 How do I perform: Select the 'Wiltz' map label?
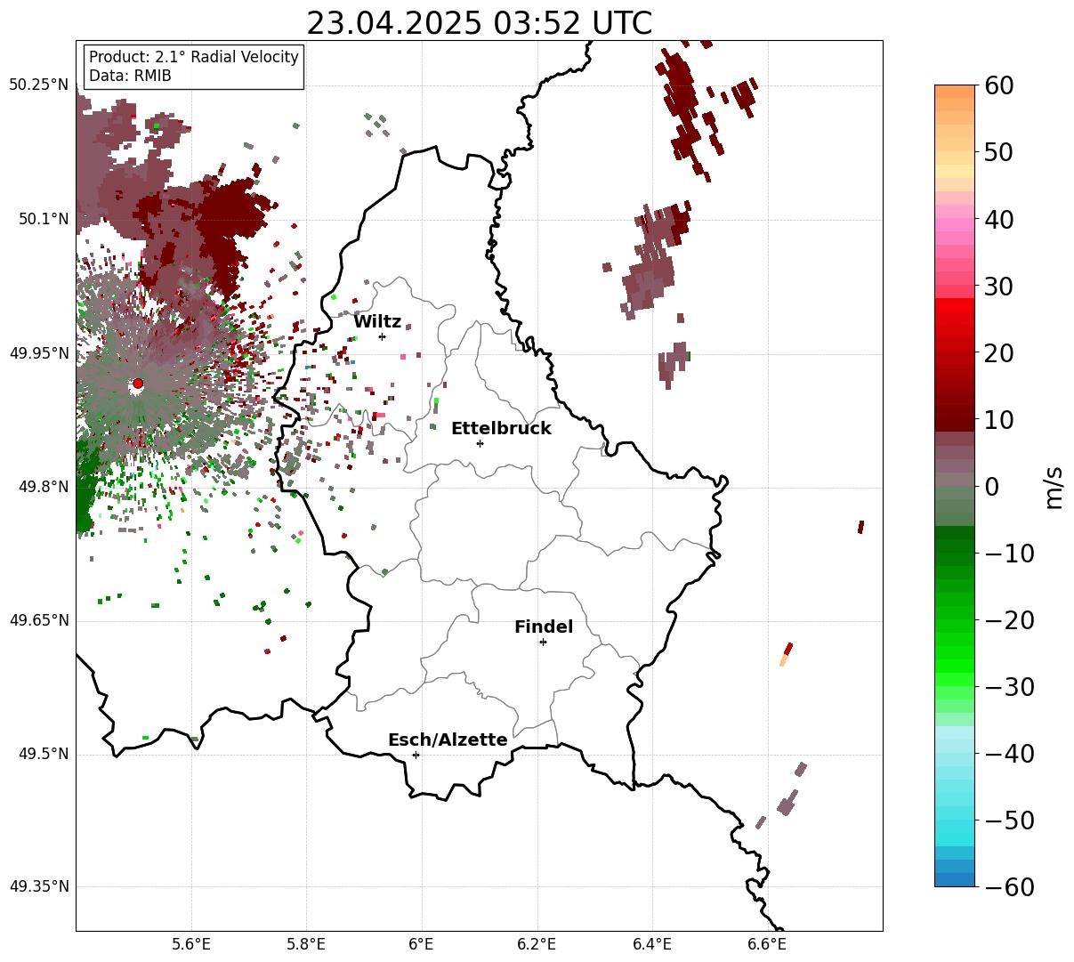pos(377,322)
